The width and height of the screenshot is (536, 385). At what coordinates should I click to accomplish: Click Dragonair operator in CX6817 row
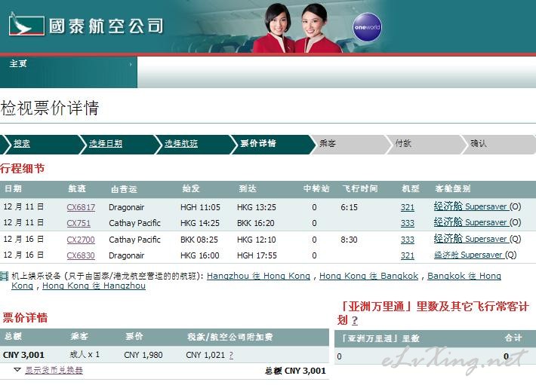pyautogui.click(x=127, y=207)
